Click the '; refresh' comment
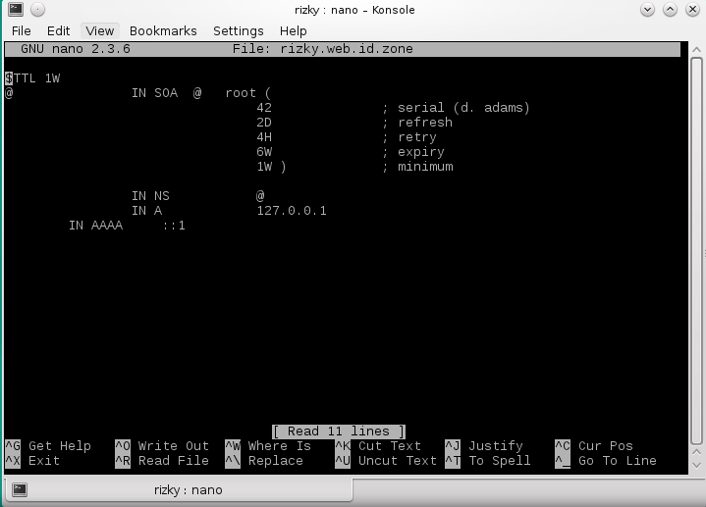This screenshot has width=706, height=507. pyautogui.click(x=417, y=123)
